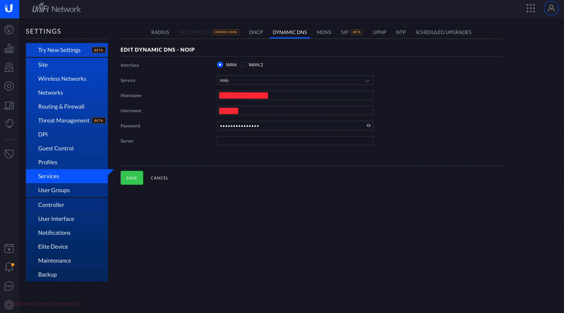The image size is (564, 313).
Task: Open the DPI settings section
Action: click(x=67, y=134)
